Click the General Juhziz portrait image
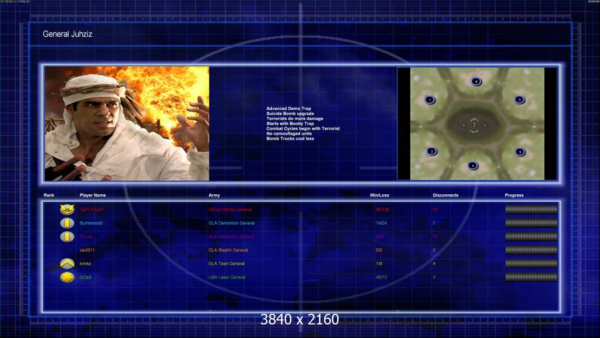The height and width of the screenshot is (338, 600). pos(127,123)
